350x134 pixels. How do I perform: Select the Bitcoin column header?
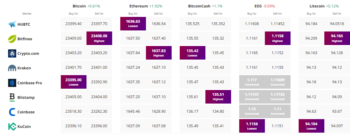(x=79, y=6)
